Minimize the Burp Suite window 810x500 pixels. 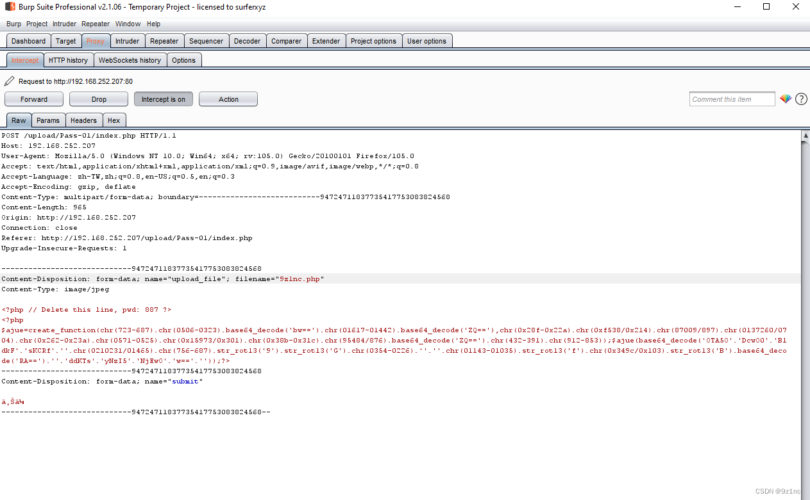pyautogui.click(x=737, y=7)
